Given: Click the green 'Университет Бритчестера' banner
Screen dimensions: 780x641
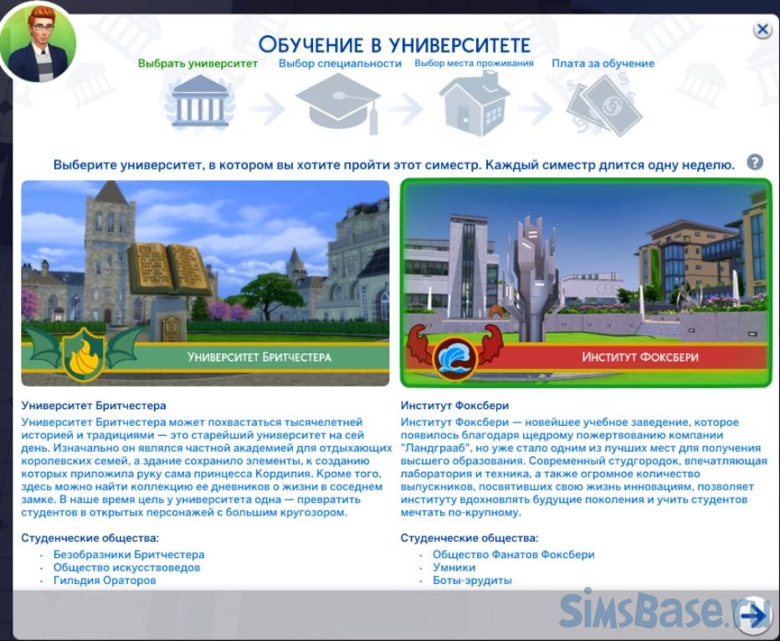Looking at the screenshot, I should point(259,356).
